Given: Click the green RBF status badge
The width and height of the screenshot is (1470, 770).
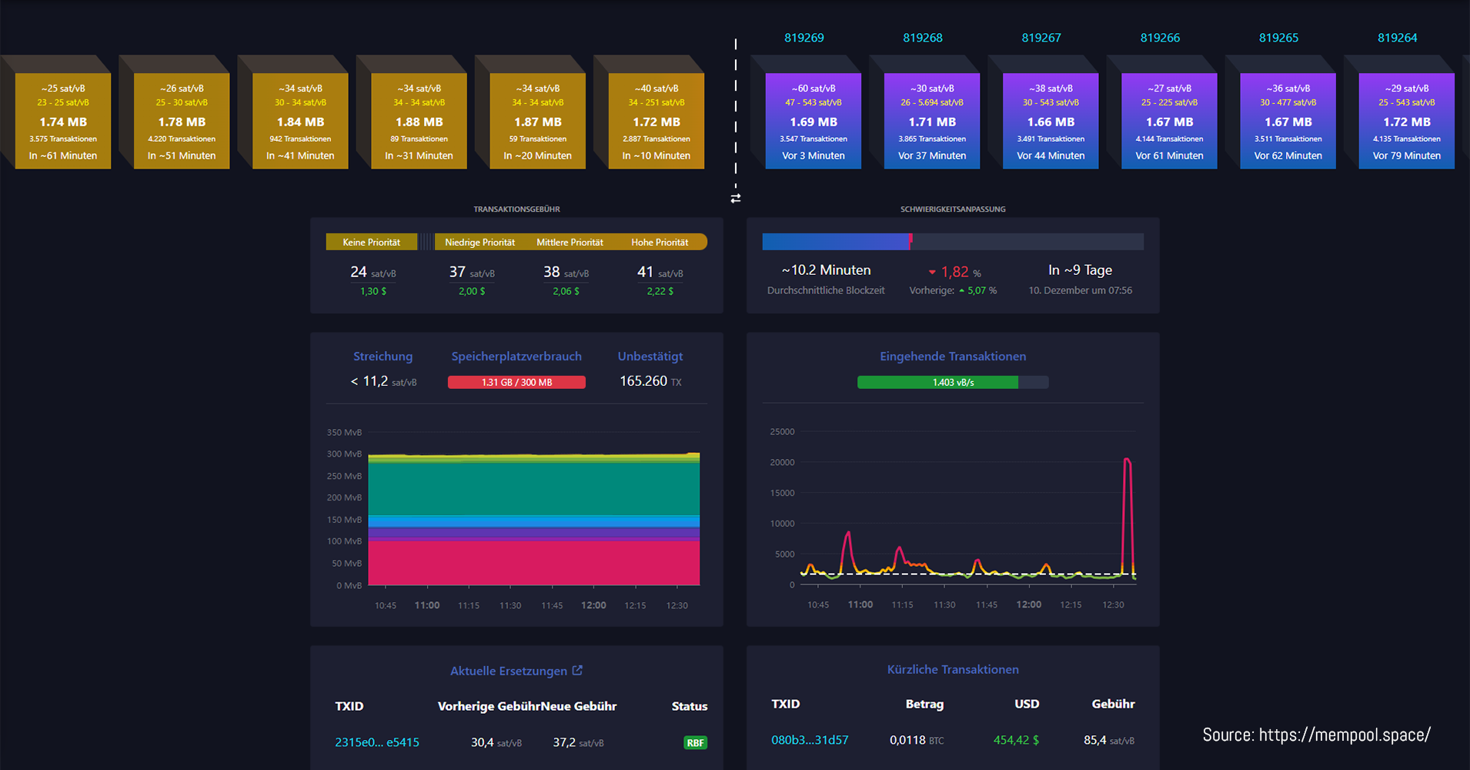Looking at the screenshot, I should tap(696, 743).
